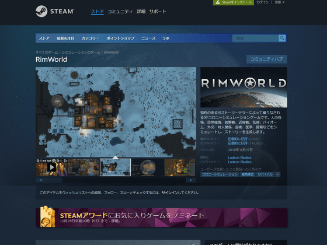Image resolution: width=327 pixels, height=245 pixels.
Task: Click the コロニーシミュレーション tag
Action: pyautogui.click(x=220, y=174)
